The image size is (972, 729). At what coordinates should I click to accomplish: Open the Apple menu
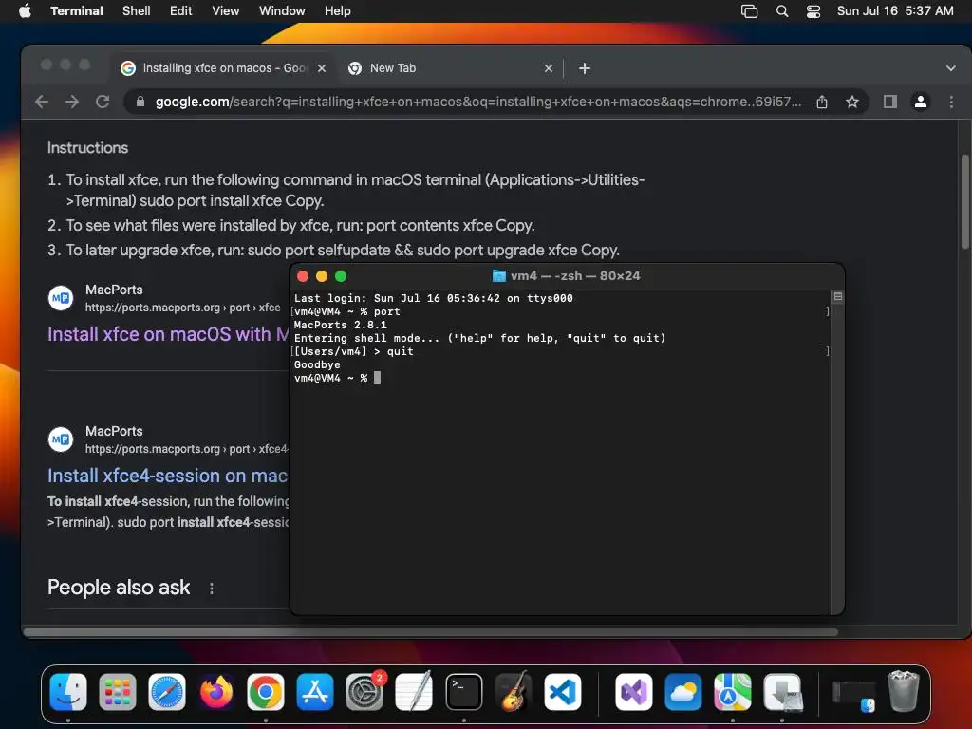25,10
